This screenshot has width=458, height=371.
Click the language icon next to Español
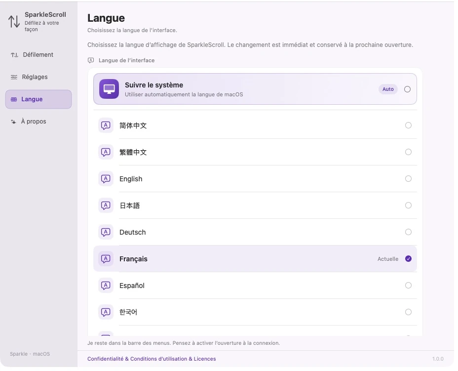(106, 286)
